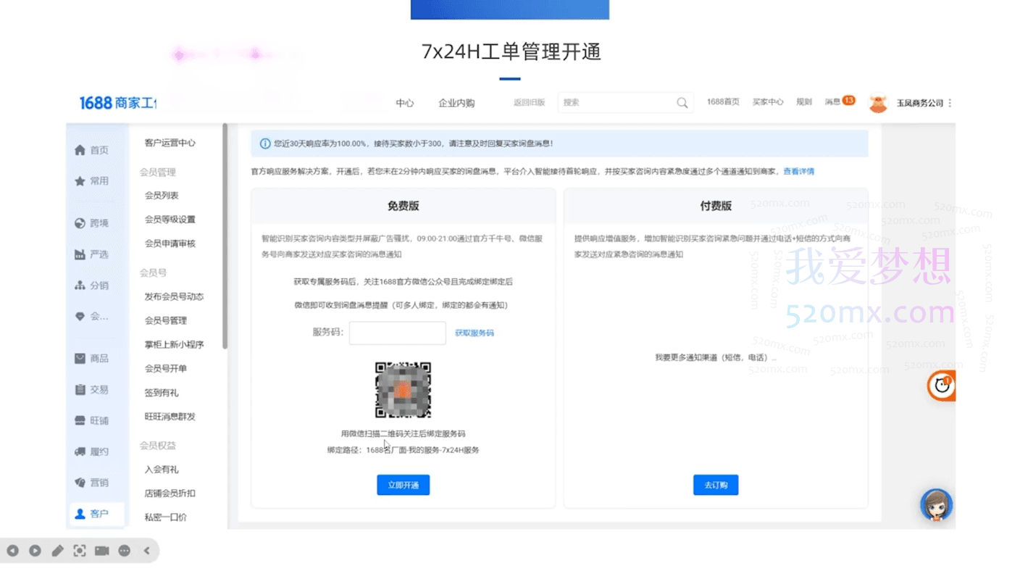
Task: Start screen recording with the camera icon
Action: [x=102, y=551]
